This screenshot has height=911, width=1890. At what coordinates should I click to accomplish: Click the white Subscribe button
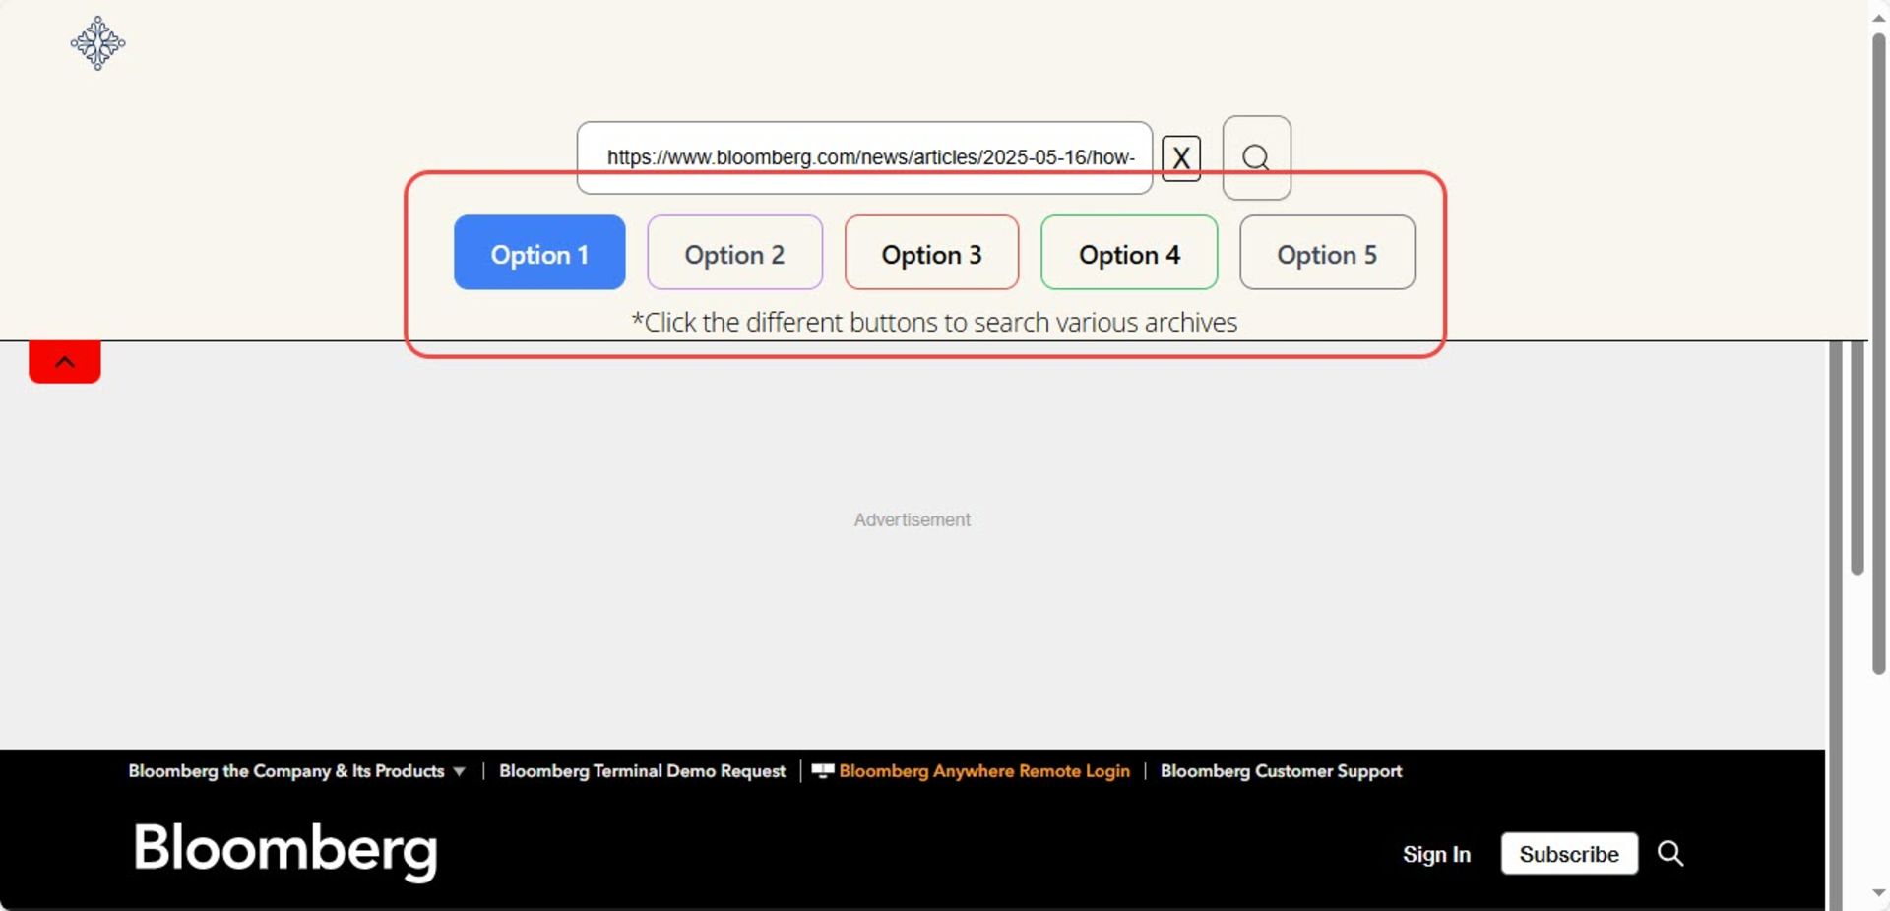point(1569,854)
